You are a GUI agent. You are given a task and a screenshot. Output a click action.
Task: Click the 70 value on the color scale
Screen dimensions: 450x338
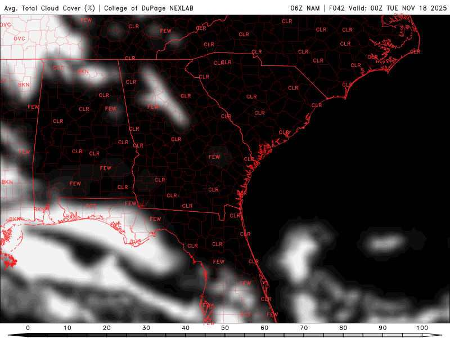[x=304, y=328]
